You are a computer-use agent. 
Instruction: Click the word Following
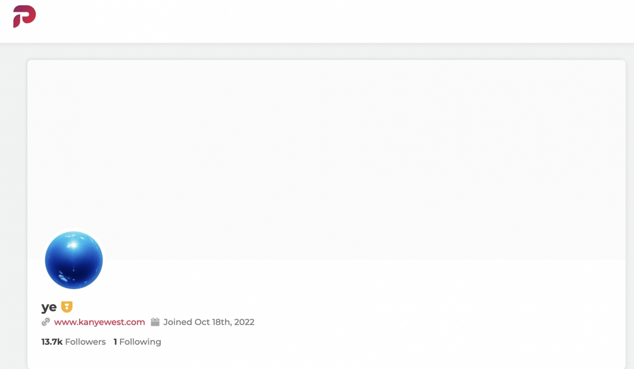(140, 342)
